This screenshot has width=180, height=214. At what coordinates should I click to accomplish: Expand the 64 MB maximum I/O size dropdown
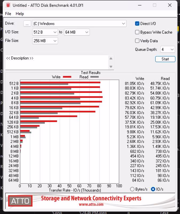pos(77,32)
